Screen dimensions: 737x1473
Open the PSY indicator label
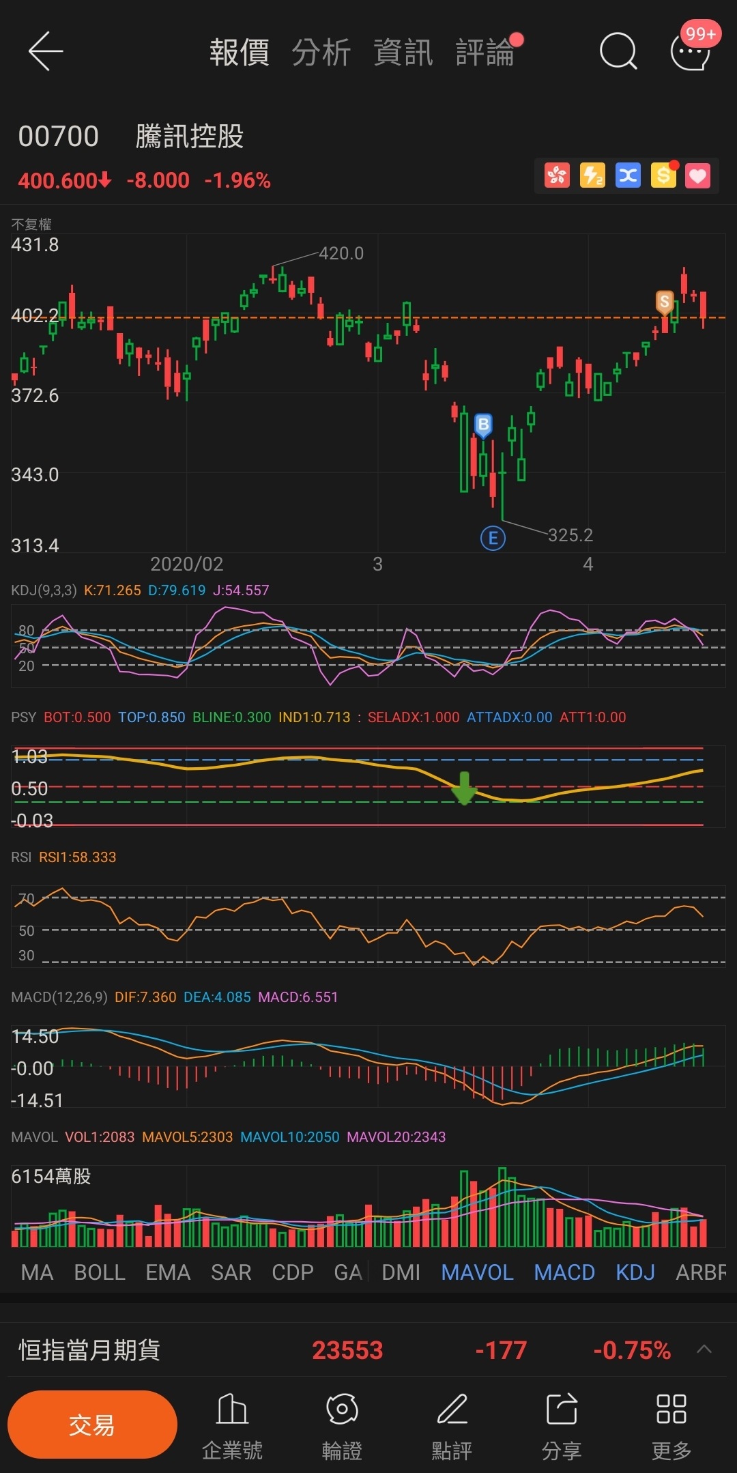[23, 717]
